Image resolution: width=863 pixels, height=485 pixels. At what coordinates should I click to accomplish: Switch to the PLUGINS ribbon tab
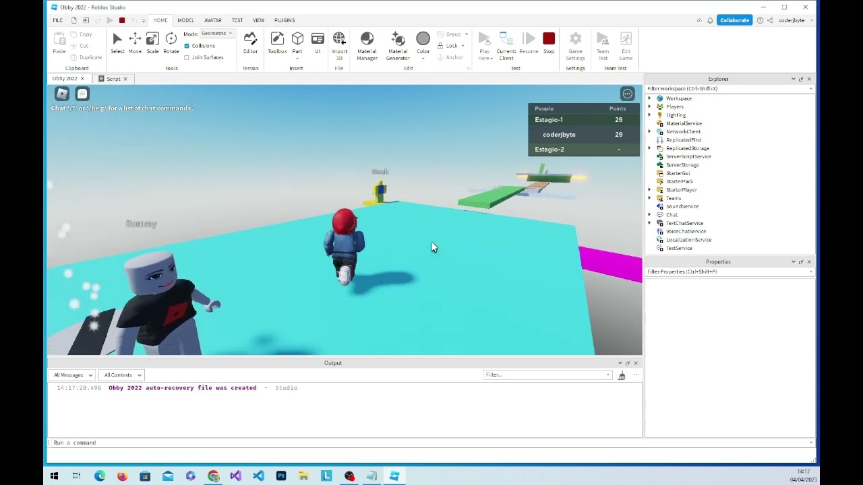tap(285, 20)
